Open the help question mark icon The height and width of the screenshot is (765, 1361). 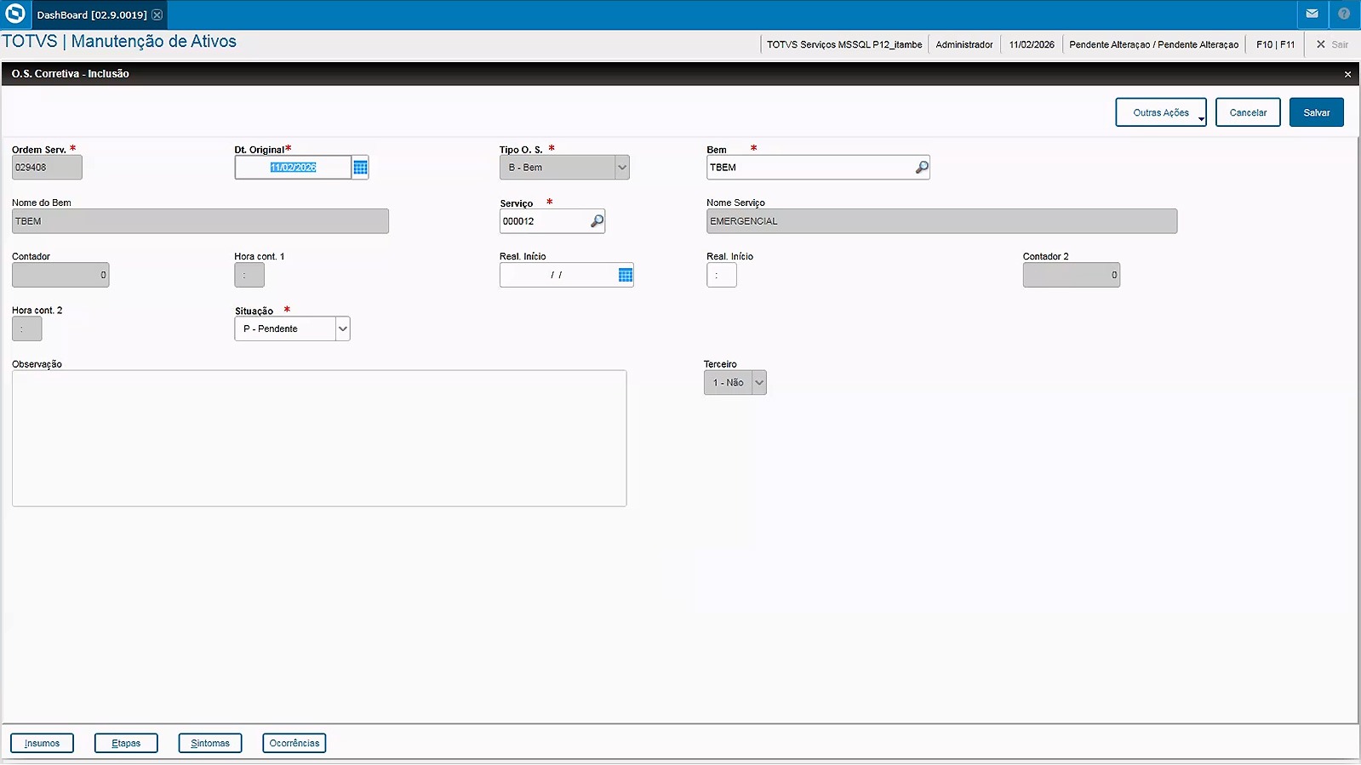[1344, 14]
